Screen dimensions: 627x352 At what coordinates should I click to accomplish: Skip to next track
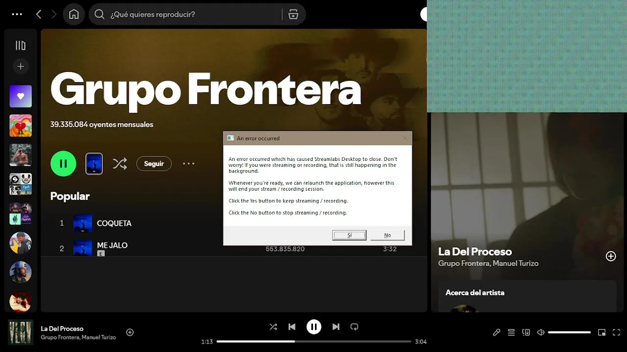coord(336,327)
